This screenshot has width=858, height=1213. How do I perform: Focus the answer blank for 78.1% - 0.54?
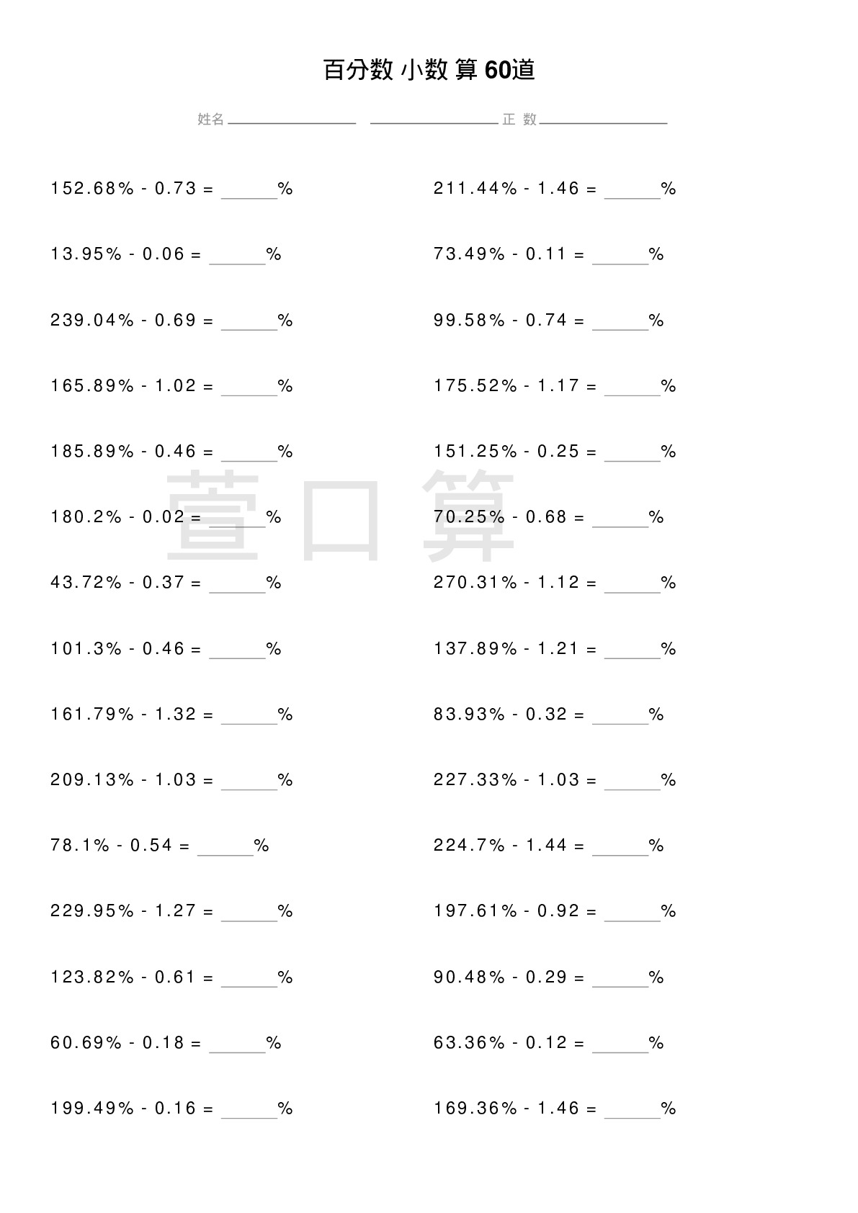(x=225, y=848)
